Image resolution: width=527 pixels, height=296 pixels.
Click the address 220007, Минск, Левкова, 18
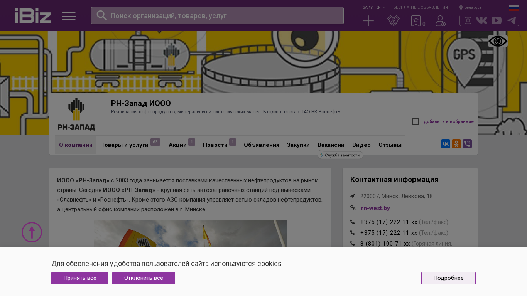click(397, 196)
